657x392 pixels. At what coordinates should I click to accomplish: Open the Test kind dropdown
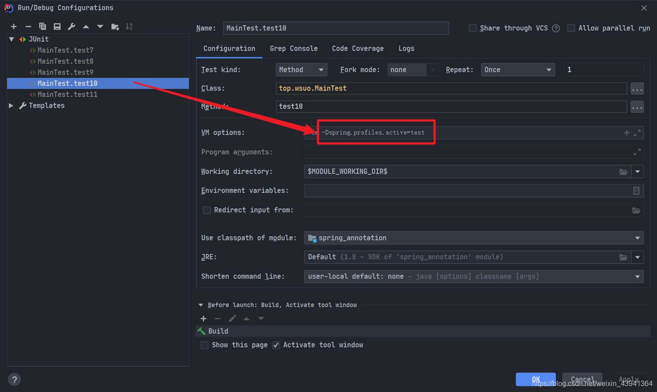301,70
